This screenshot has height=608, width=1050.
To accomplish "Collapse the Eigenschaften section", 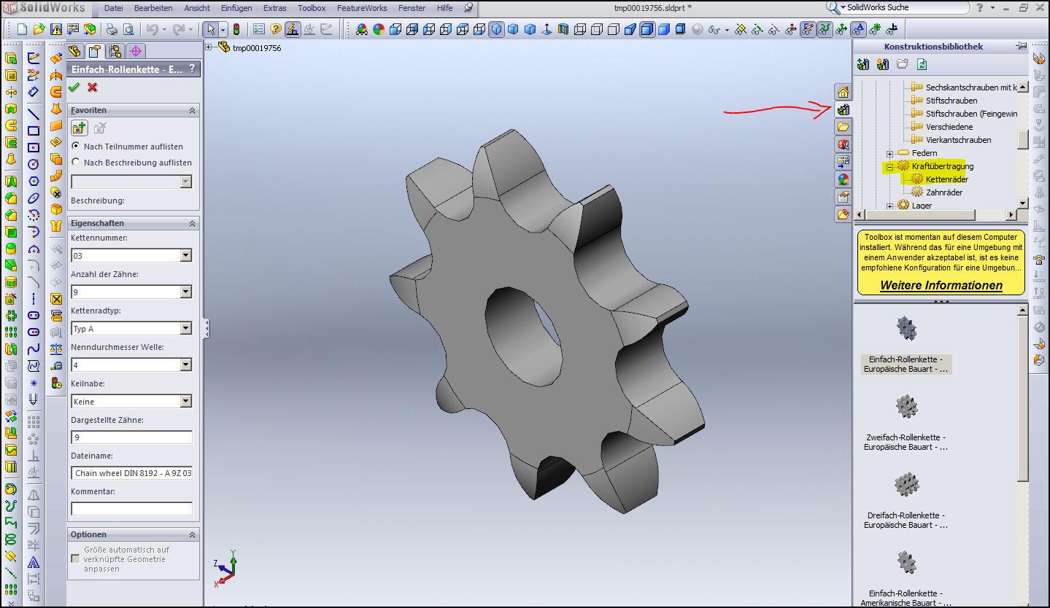I will point(193,223).
